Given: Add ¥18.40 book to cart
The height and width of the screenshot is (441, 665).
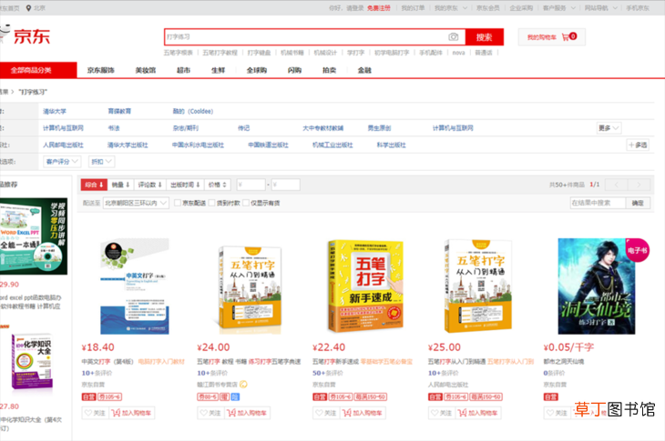Looking at the screenshot, I should pos(131,413).
